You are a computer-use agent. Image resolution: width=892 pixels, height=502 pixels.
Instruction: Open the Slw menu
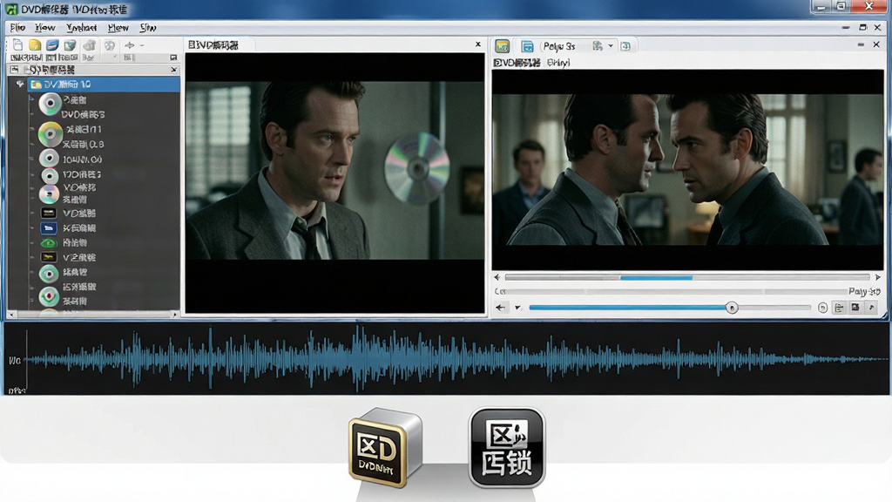(x=148, y=27)
